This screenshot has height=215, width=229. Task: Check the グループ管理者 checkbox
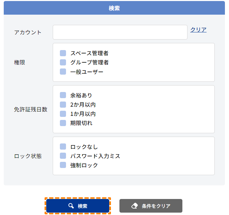point(63,62)
